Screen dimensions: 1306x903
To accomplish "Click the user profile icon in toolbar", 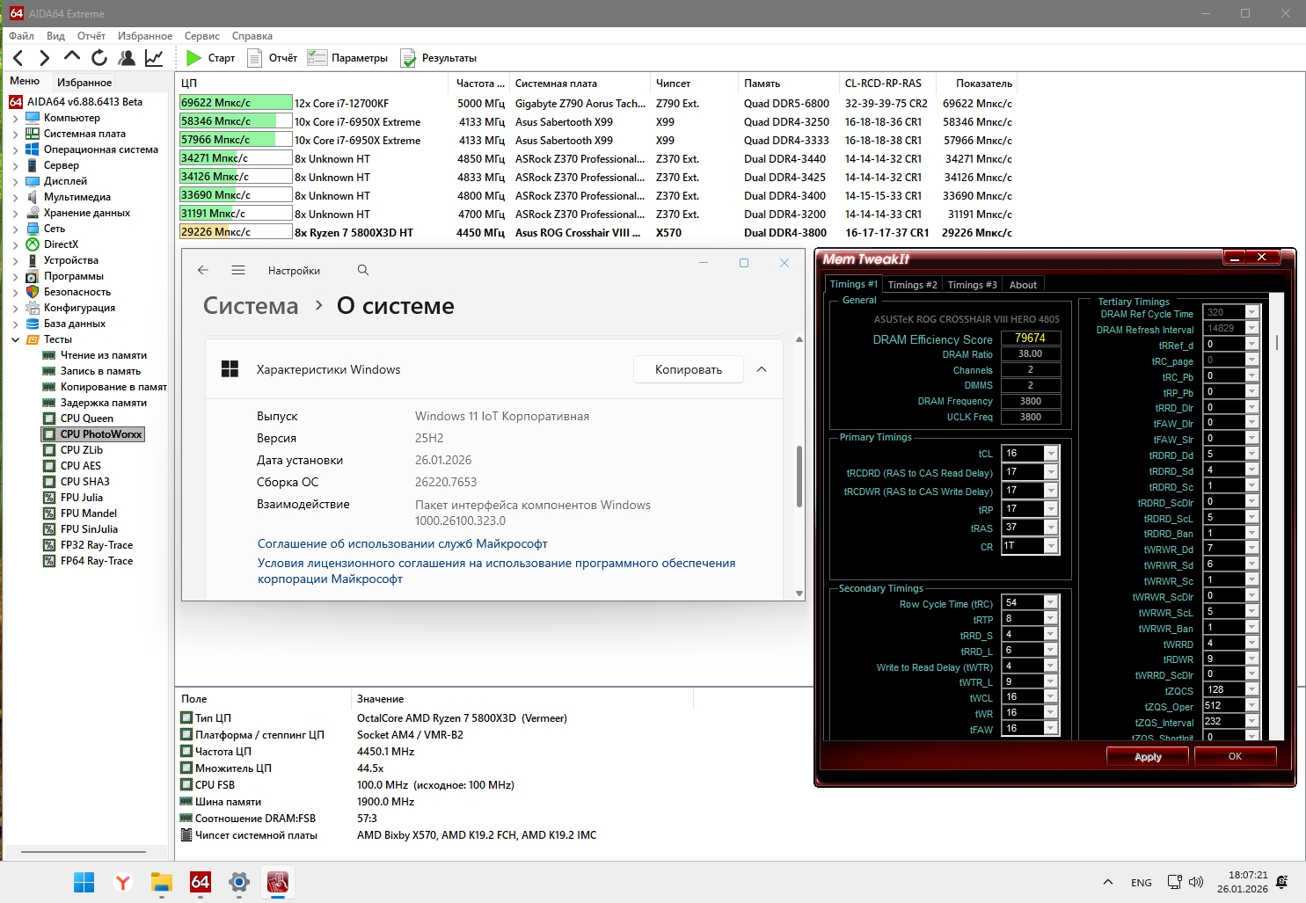I will (127, 58).
